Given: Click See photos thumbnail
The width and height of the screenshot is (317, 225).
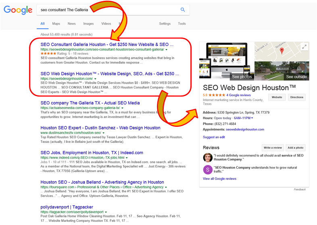Looking at the screenshot, I should [227, 61].
